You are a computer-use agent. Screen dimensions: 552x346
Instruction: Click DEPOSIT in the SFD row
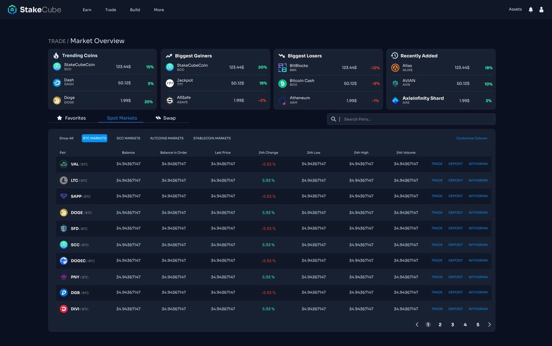[455, 228]
